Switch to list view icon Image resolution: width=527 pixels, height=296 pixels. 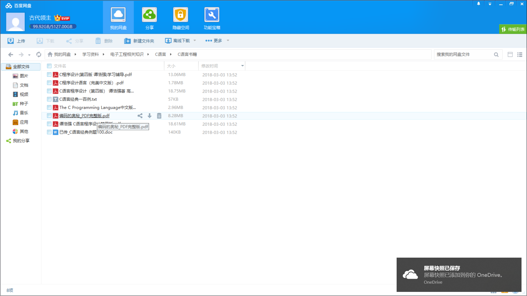click(x=520, y=55)
